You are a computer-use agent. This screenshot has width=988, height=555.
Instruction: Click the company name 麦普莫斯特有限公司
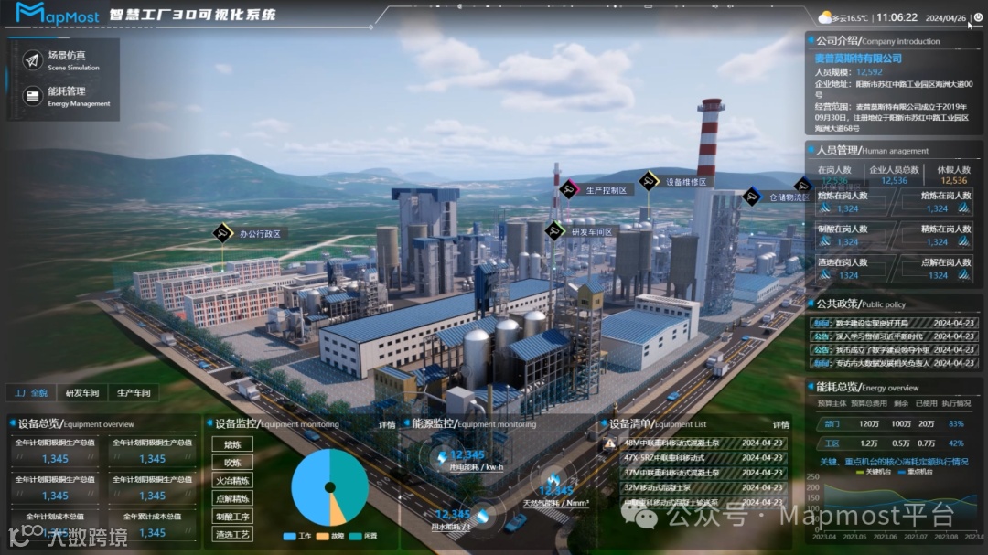tap(858, 58)
